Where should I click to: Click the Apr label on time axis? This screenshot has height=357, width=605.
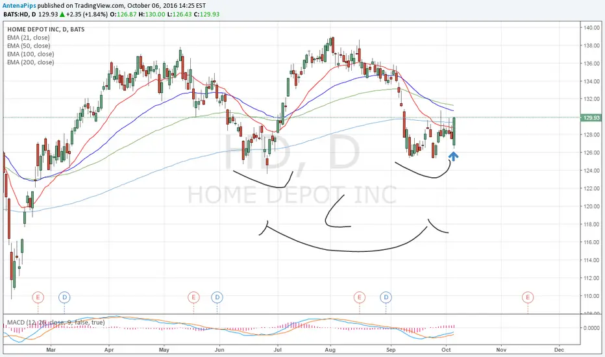[109, 350]
